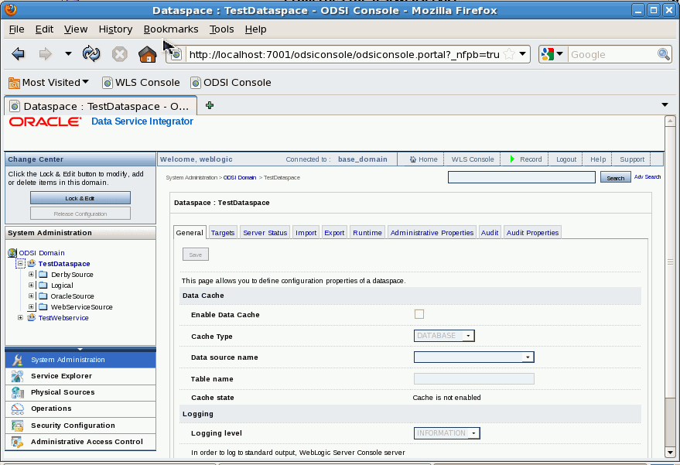Viewport: 680px width, 465px height.
Task: Open the History menu
Action: (115, 29)
